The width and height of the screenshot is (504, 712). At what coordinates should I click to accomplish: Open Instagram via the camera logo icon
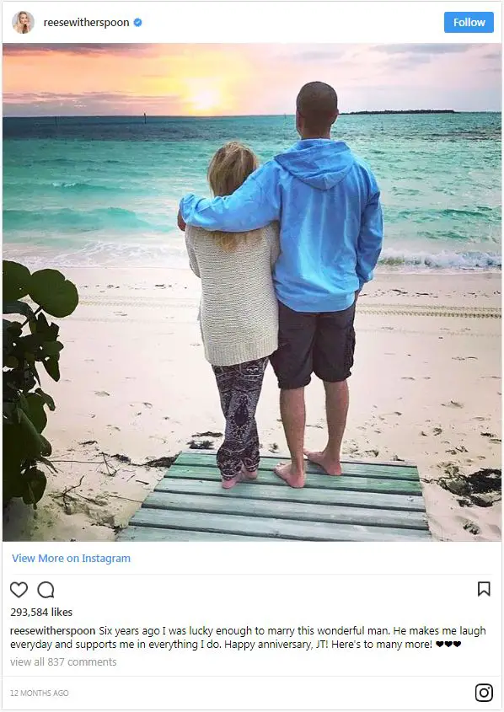[x=484, y=693]
